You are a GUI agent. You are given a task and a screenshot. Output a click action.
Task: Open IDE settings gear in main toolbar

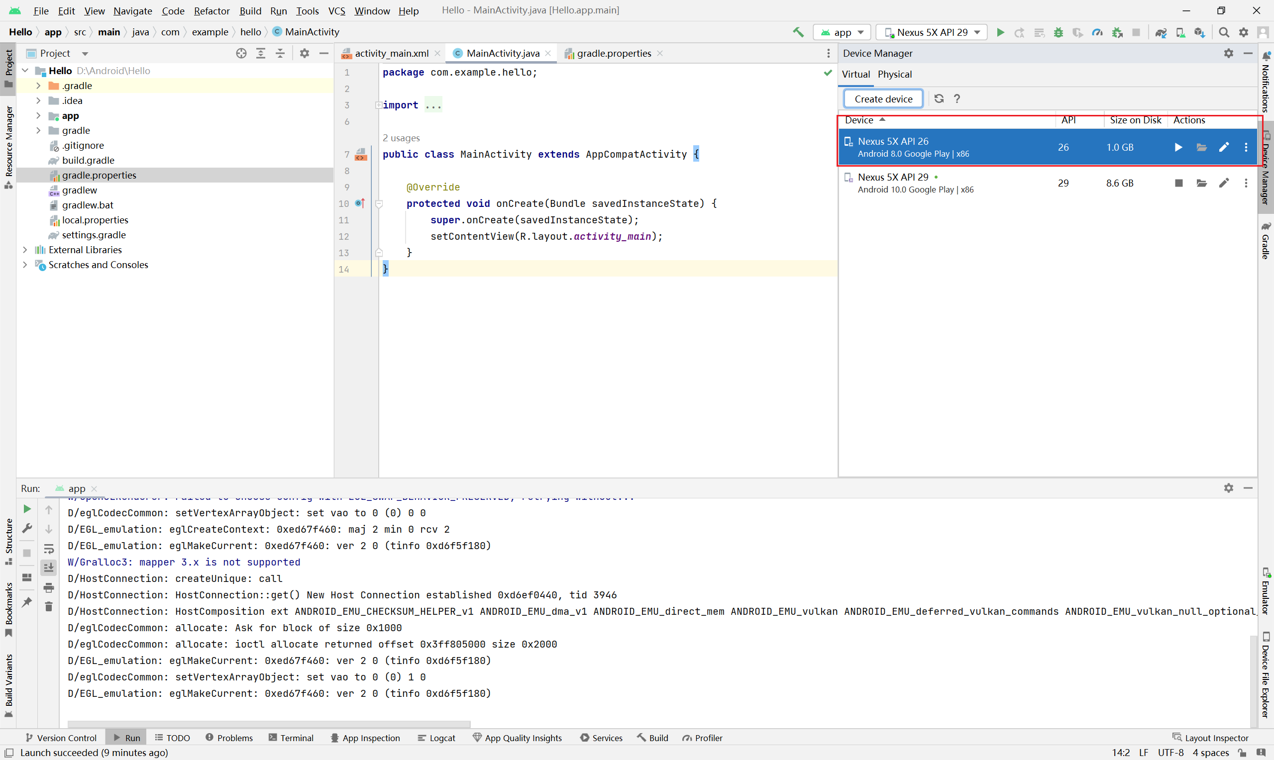click(x=1243, y=32)
